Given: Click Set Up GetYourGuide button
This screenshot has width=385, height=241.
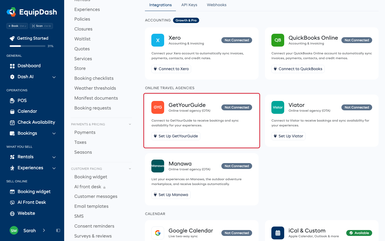Looking at the screenshot, I should [176, 136].
